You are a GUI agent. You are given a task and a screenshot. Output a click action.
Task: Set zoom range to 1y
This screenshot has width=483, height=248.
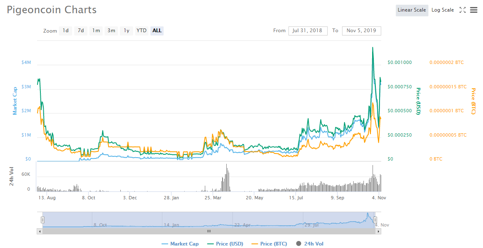click(x=127, y=31)
